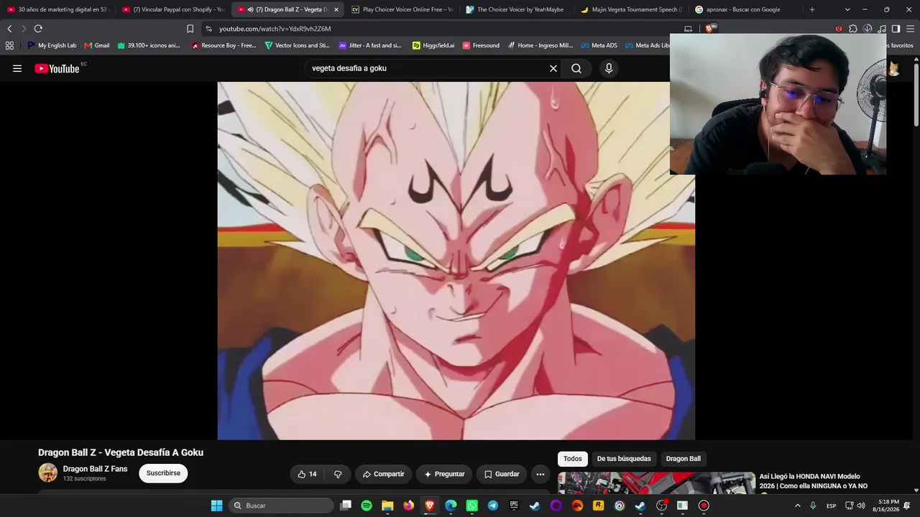
Task: Select the 'Todos' filter chip
Action: pyautogui.click(x=573, y=459)
